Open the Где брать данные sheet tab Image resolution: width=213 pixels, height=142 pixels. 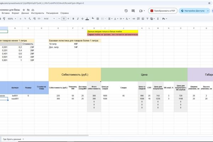(12, 139)
